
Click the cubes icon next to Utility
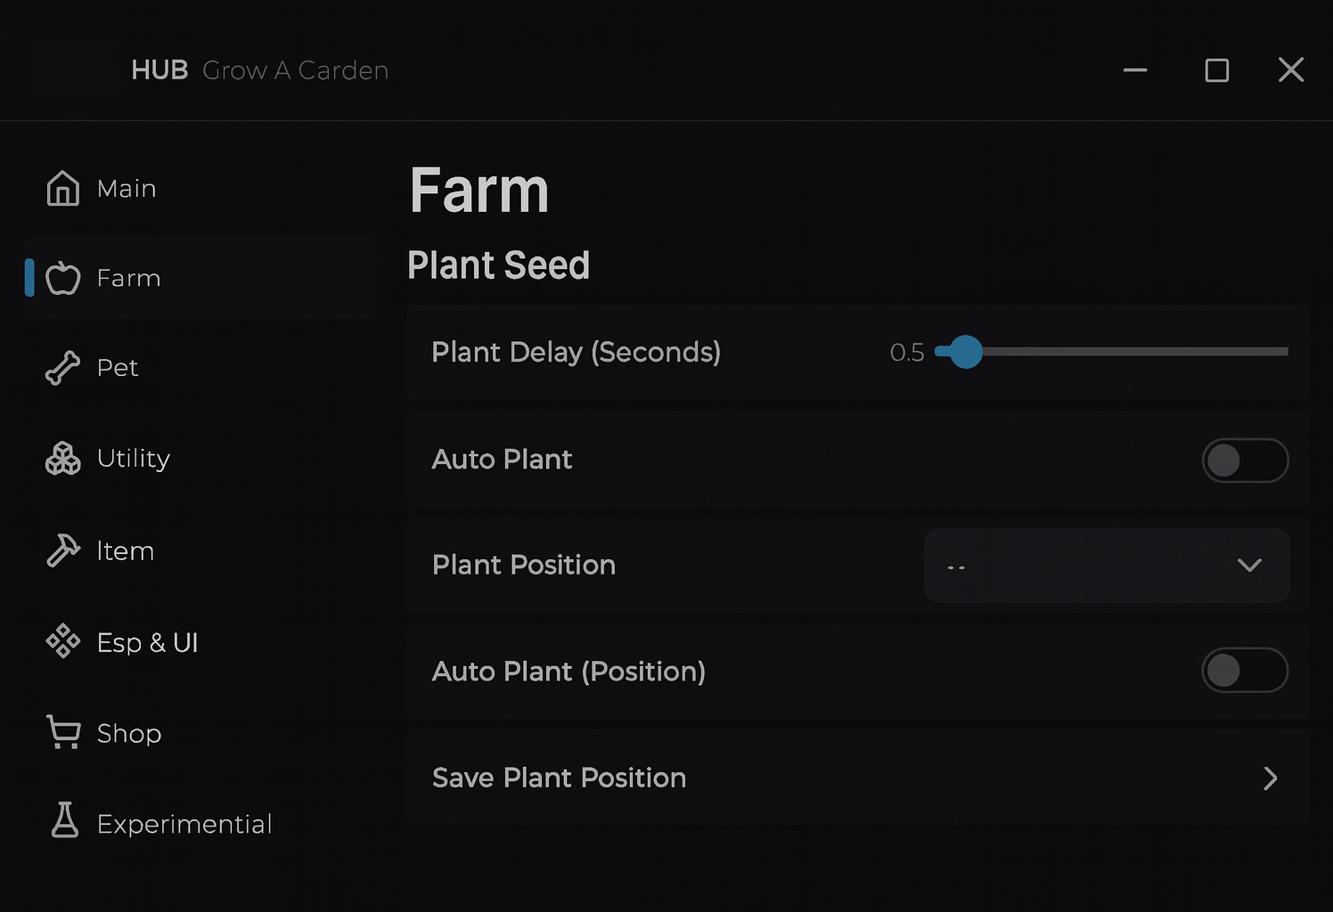pos(62,459)
